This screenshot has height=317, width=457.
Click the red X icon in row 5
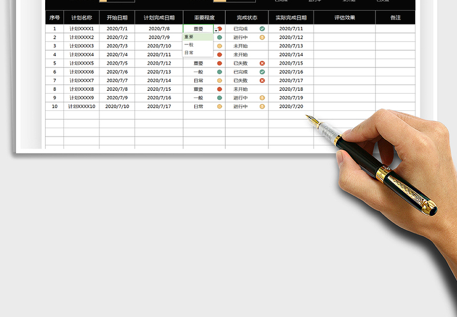pos(262,63)
